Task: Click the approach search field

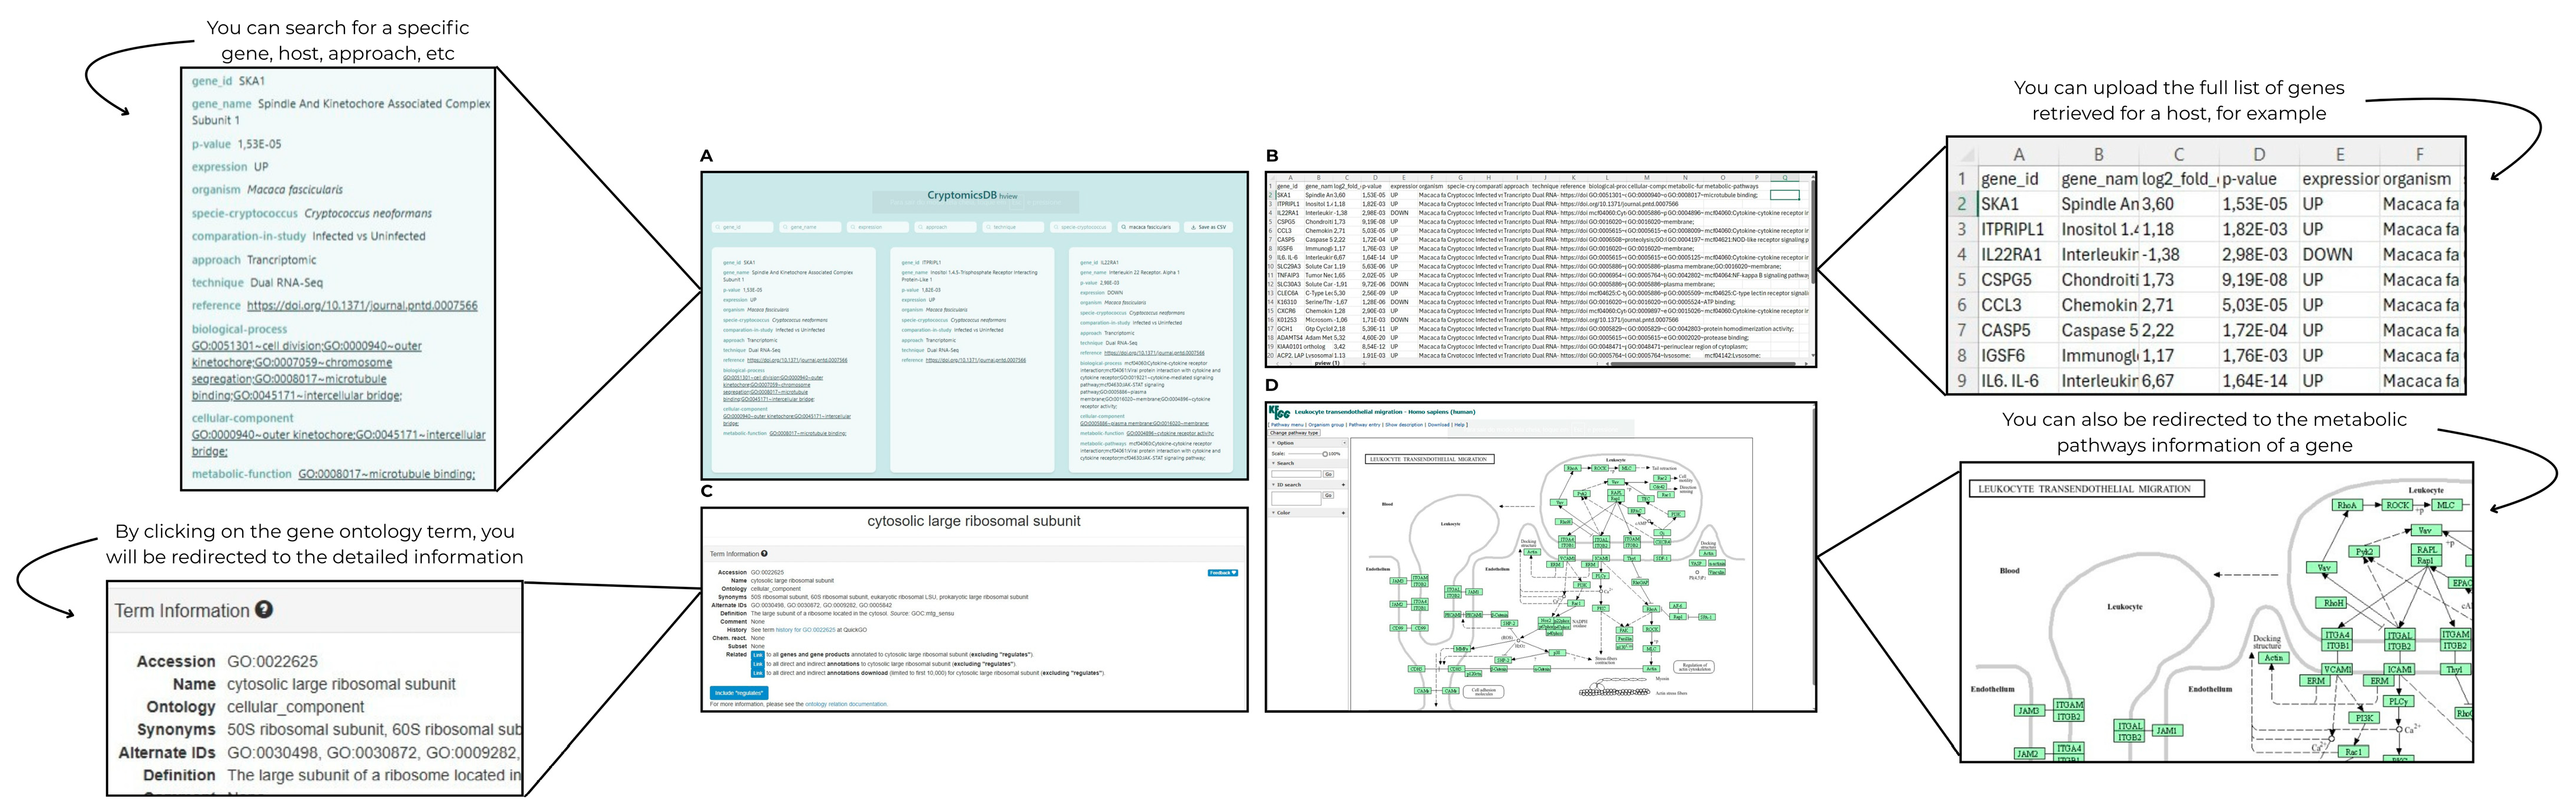Action: (946, 227)
